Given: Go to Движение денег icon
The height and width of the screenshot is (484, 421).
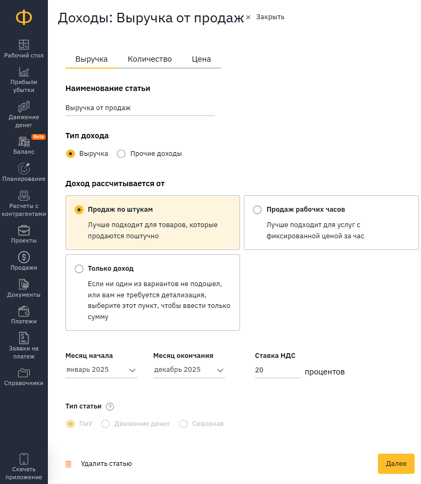Looking at the screenshot, I should (x=24, y=106).
